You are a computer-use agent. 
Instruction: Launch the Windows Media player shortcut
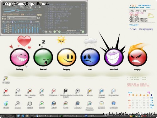66,93
